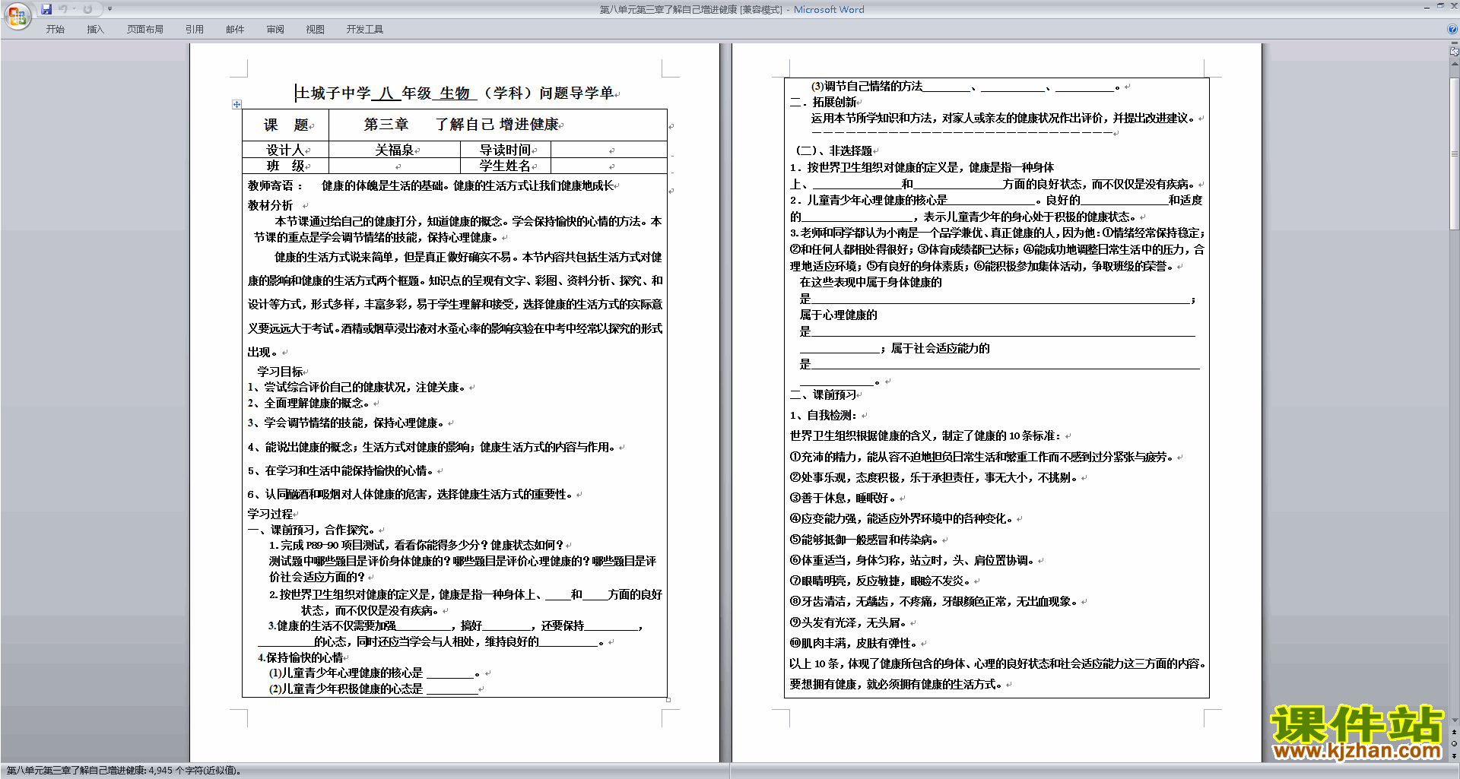Click the 第三章 了解自己 增进健康 heading cell
The height and width of the screenshot is (779, 1460).
(x=498, y=125)
